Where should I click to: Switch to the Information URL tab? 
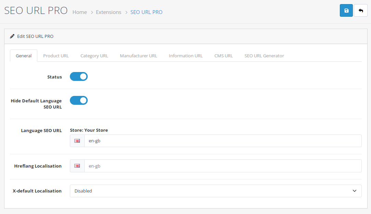tap(186, 56)
